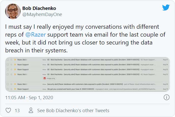Screen dimensions: 175x117
Task: Star the Aug 20 email
Action: click(x=11, y=84)
